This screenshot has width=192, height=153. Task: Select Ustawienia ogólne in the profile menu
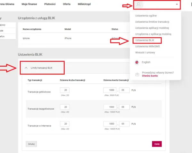click(146, 16)
